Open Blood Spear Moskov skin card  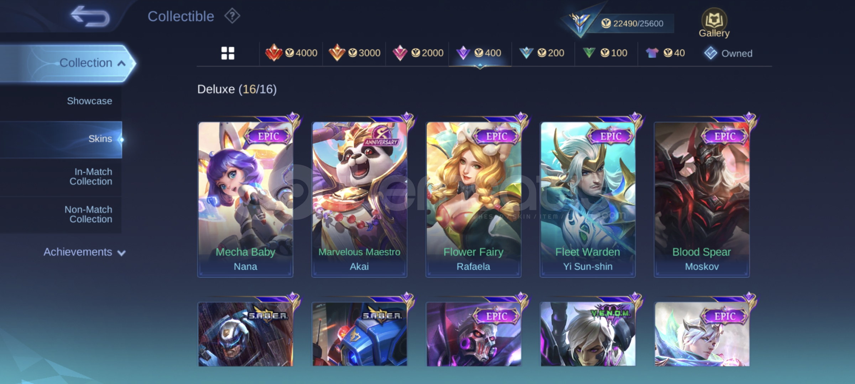tap(702, 199)
